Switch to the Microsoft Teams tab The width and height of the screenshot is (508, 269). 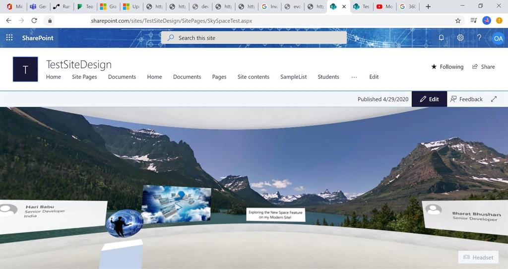coord(39,6)
